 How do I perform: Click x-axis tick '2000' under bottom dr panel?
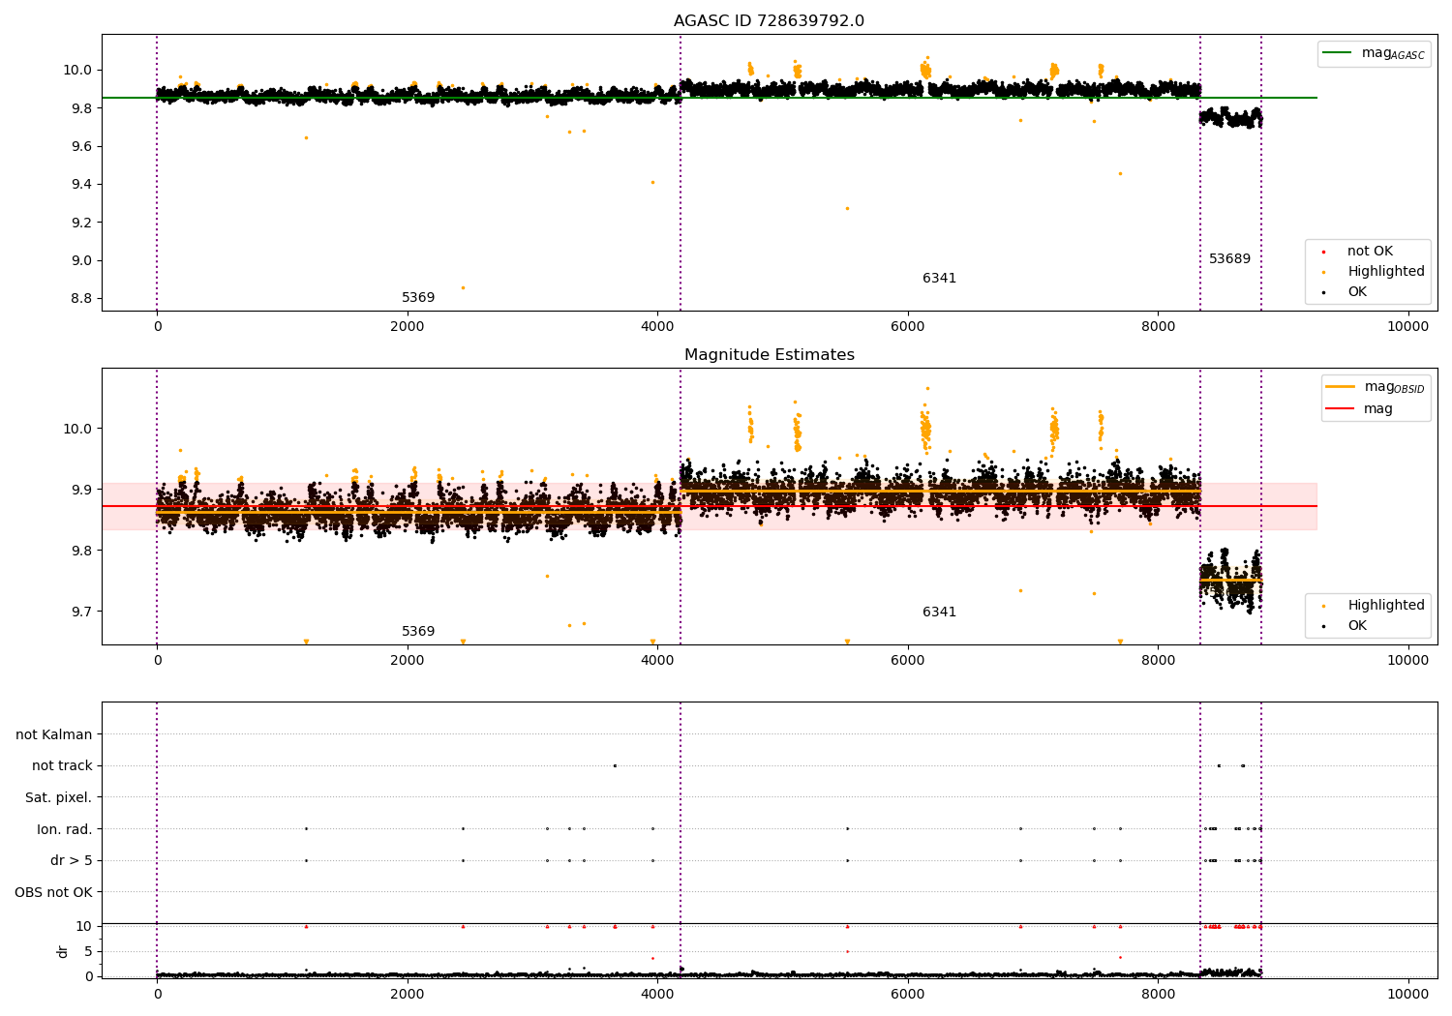click(408, 994)
